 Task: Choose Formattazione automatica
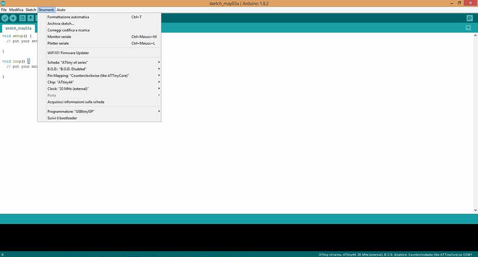(x=99, y=17)
